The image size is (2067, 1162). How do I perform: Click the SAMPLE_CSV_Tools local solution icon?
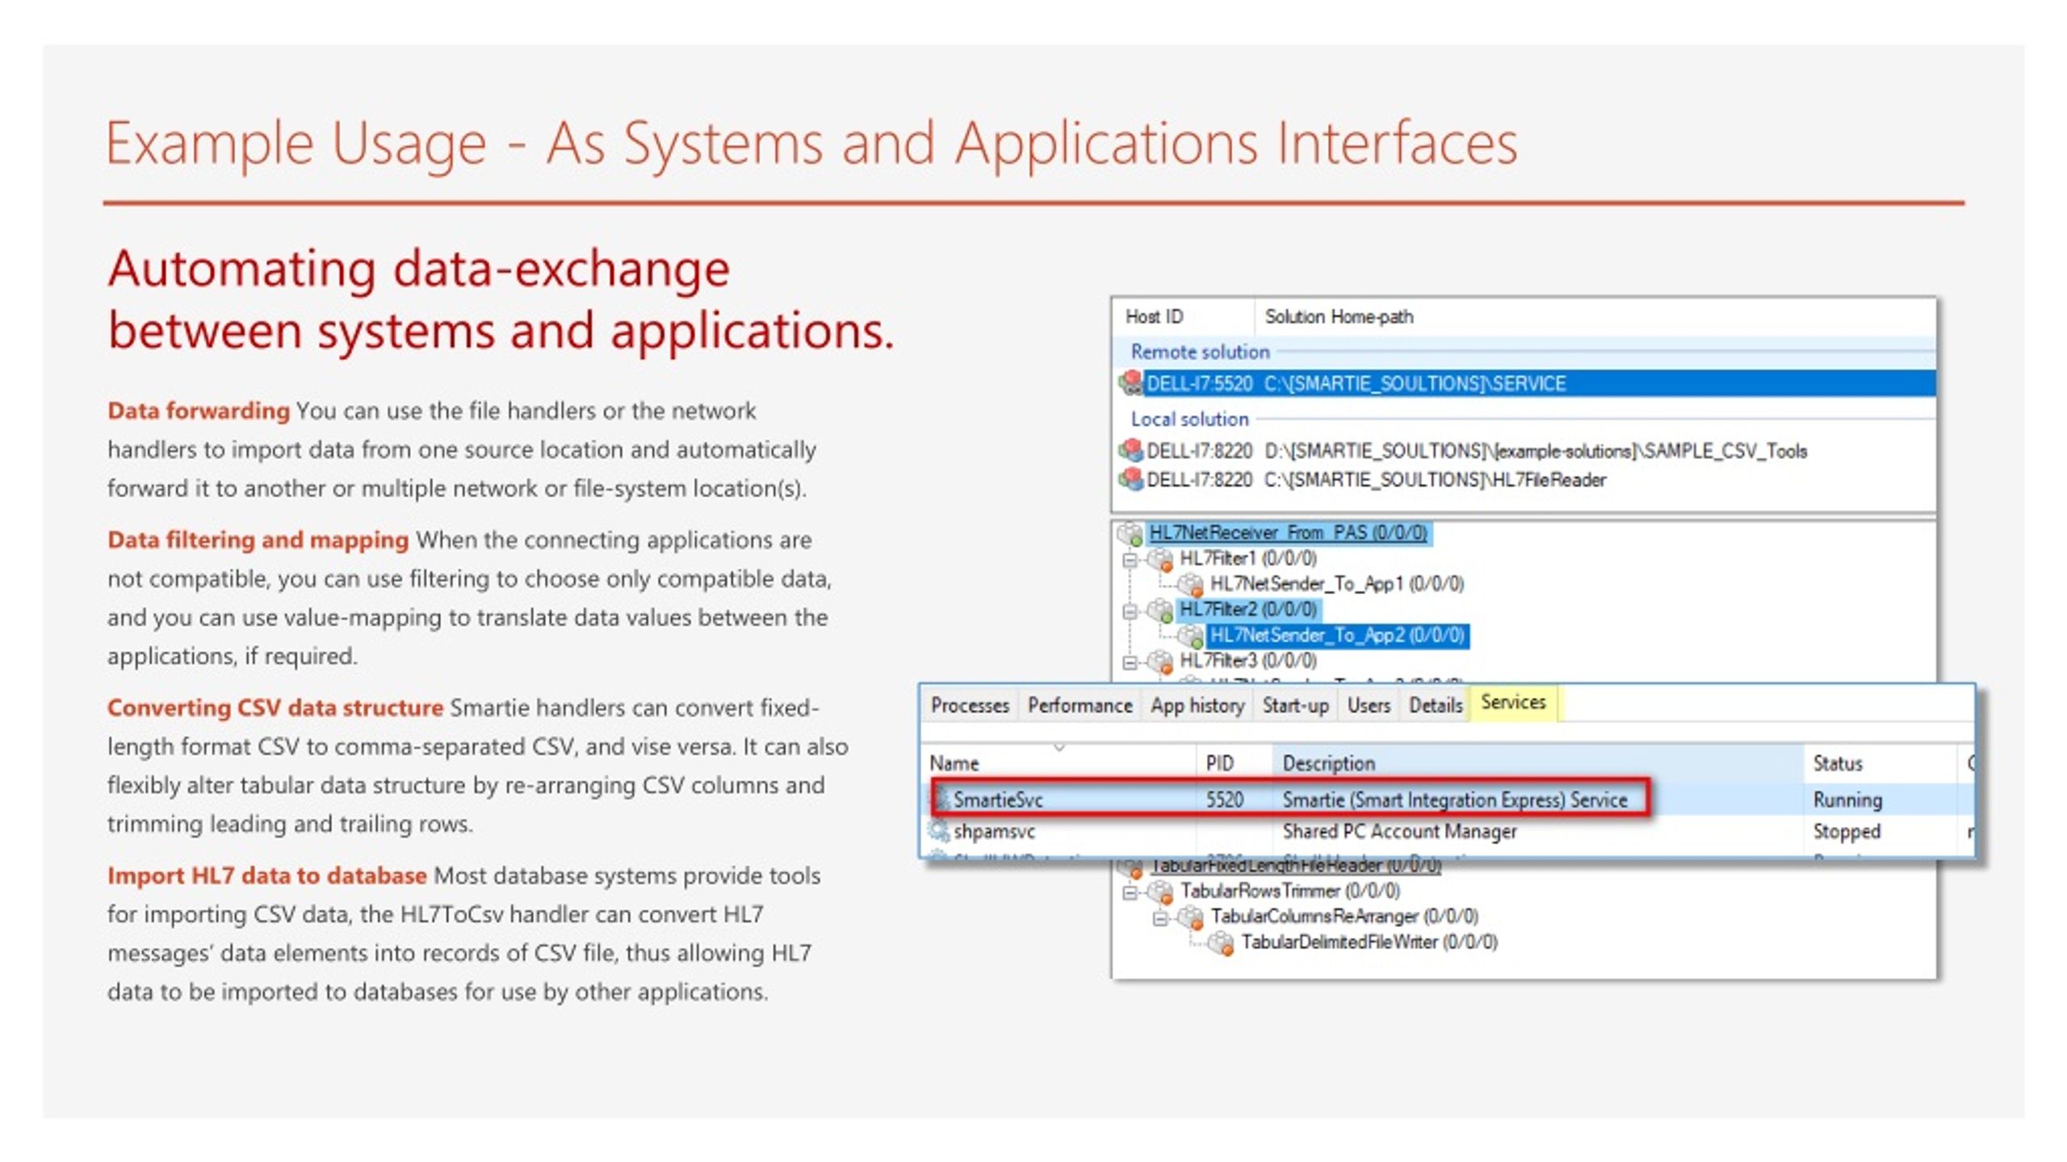click(1130, 450)
